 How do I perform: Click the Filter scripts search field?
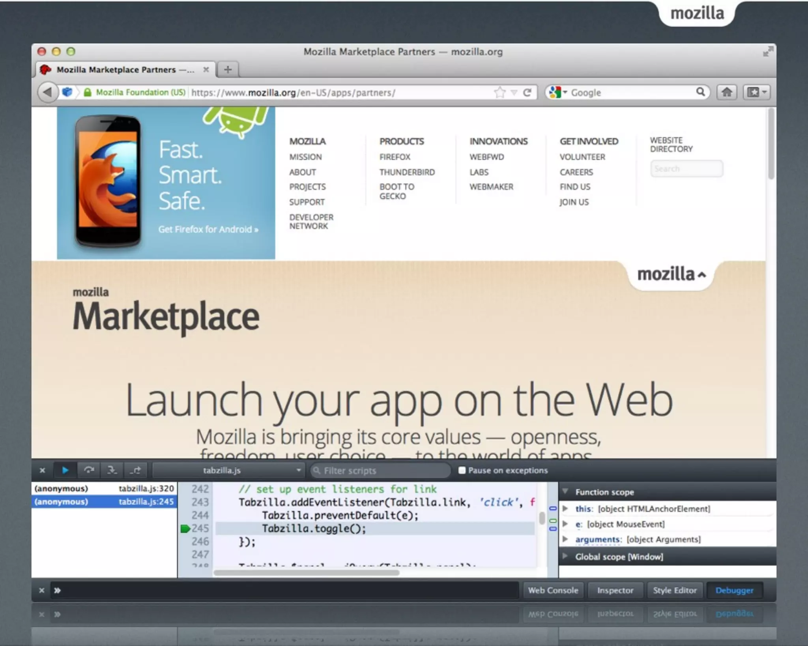pyautogui.click(x=381, y=470)
